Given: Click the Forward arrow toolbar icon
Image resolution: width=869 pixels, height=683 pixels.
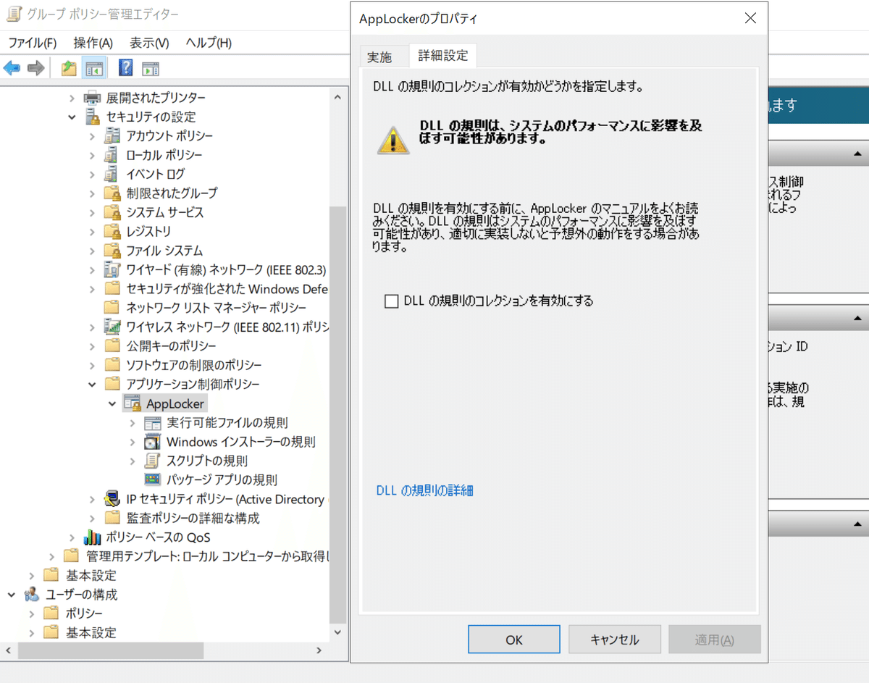Looking at the screenshot, I should pyautogui.click(x=35, y=69).
